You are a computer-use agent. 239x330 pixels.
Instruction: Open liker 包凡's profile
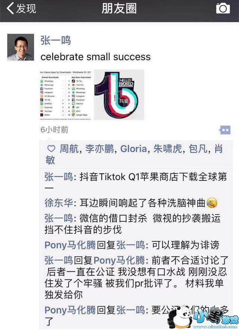(198, 149)
